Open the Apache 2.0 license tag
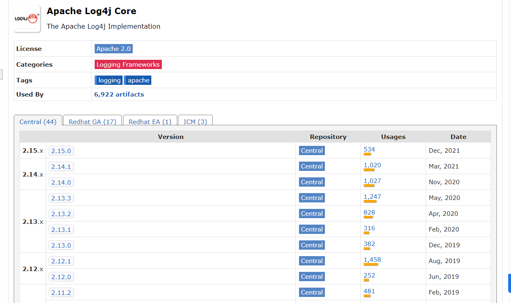 [114, 49]
